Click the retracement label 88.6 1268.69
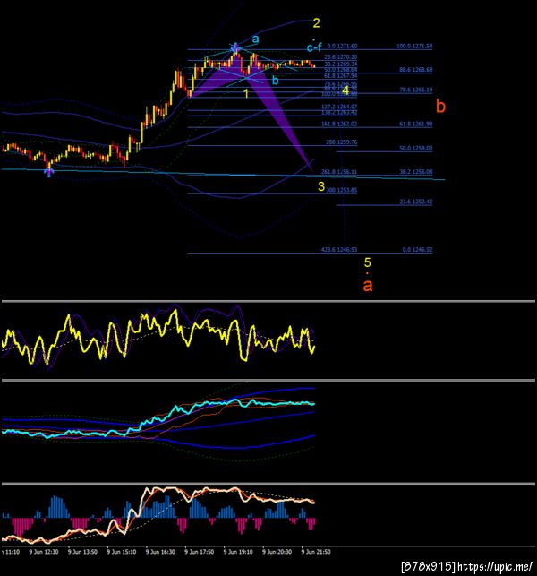The height and width of the screenshot is (576, 537). coord(416,70)
